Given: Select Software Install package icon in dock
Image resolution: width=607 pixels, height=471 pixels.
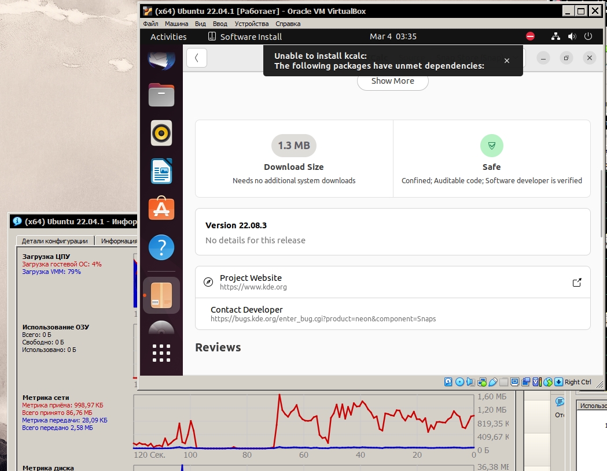Looking at the screenshot, I should click(161, 295).
